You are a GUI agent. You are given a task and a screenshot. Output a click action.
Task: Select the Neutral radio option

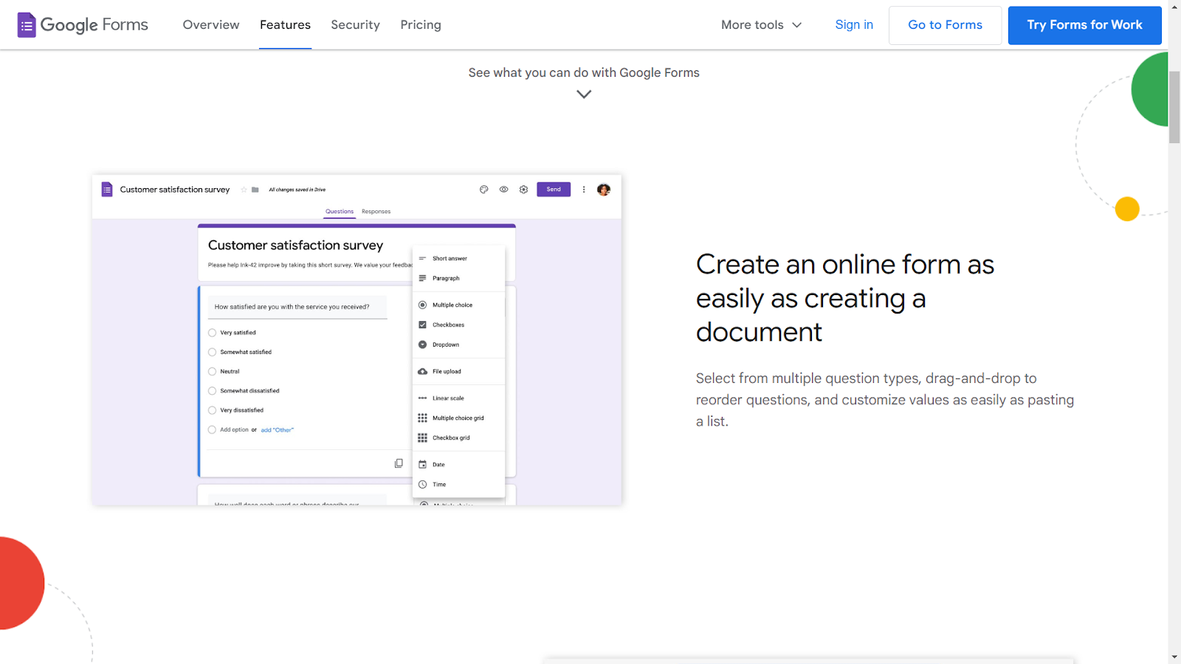(x=212, y=371)
